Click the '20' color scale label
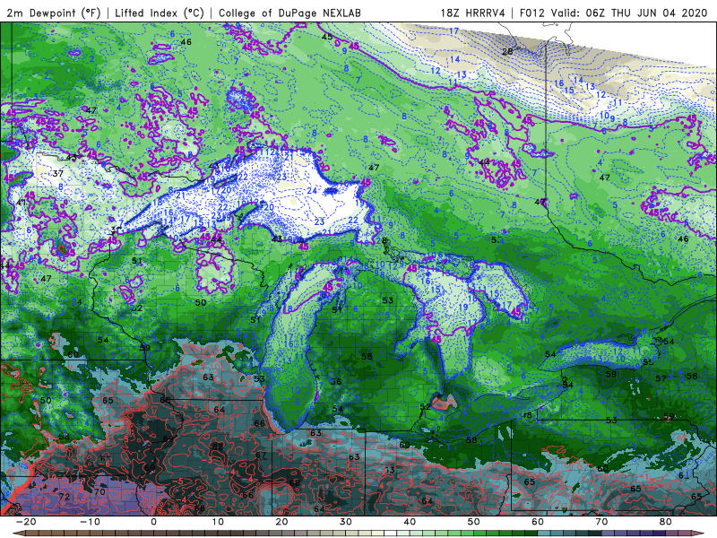 (281, 522)
